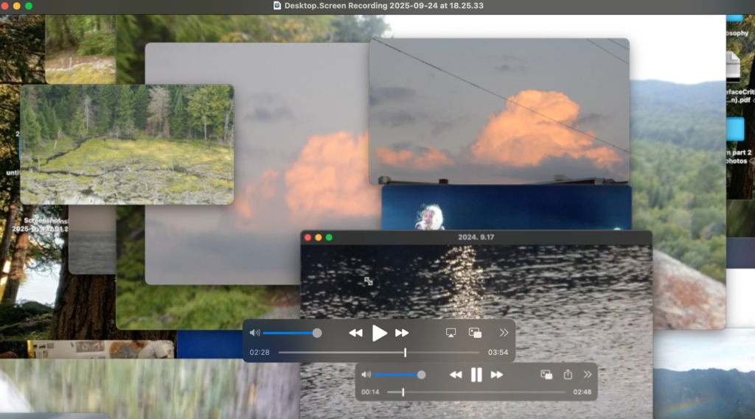Click the playhead on the 02:48 timeline
The width and height of the screenshot is (755, 419).
[403, 392]
